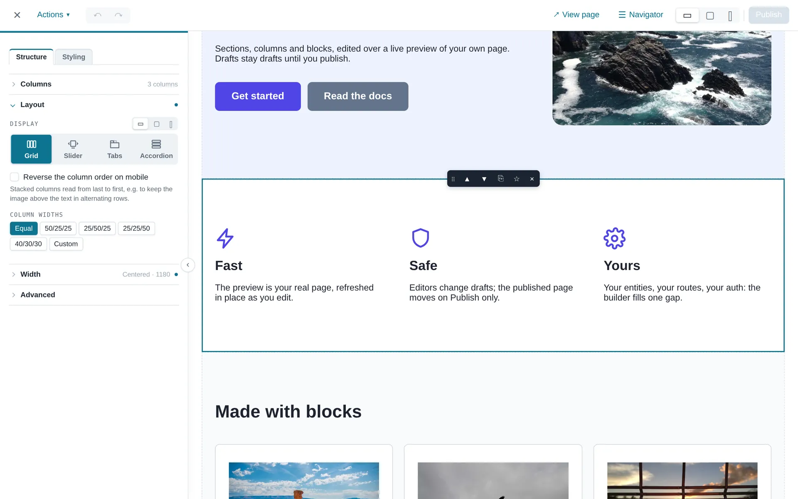Select 25/25/50 column widths
The image size is (798, 499).
coord(136,228)
